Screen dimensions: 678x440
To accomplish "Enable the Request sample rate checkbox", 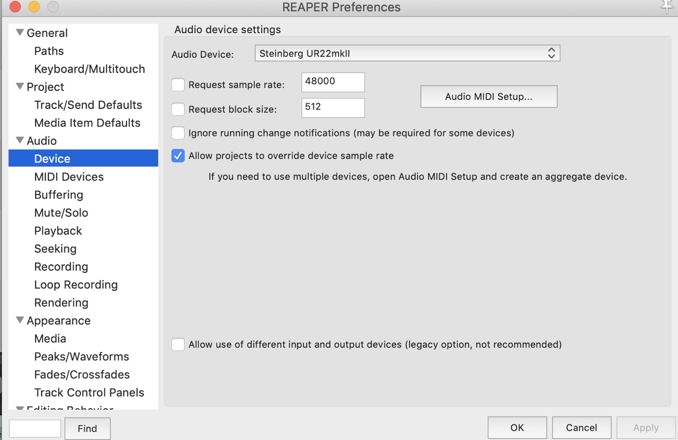I will pos(179,85).
